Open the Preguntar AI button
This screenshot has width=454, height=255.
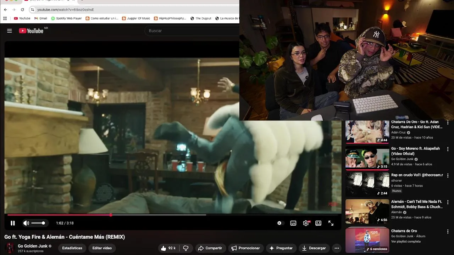point(281,248)
